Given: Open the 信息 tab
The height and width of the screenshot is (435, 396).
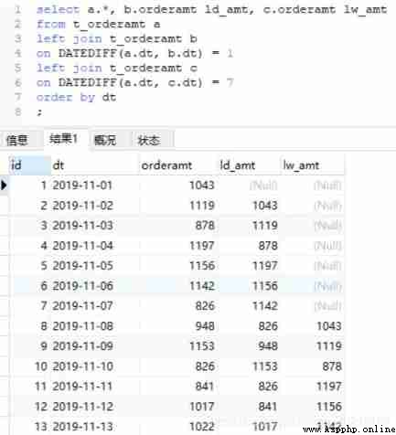Looking at the screenshot, I should [x=17, y=141].
